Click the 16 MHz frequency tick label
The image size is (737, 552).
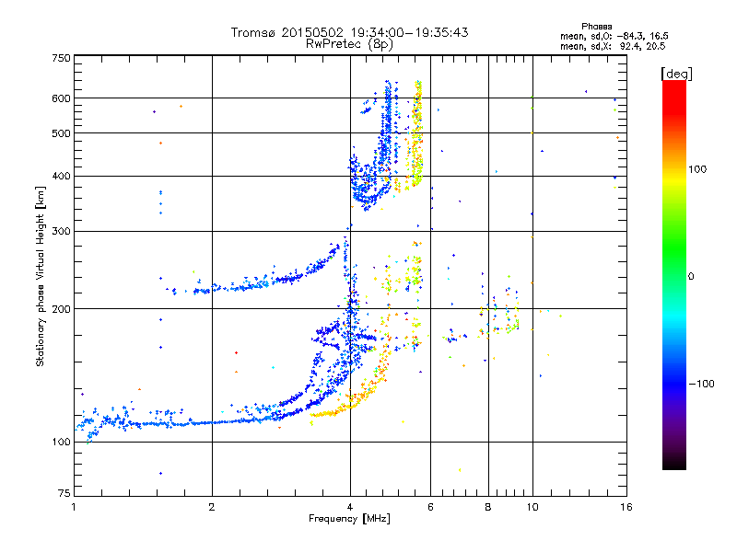pos(626,507)
